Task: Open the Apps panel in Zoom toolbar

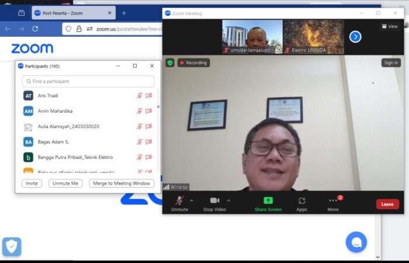Action: [301, 204]
